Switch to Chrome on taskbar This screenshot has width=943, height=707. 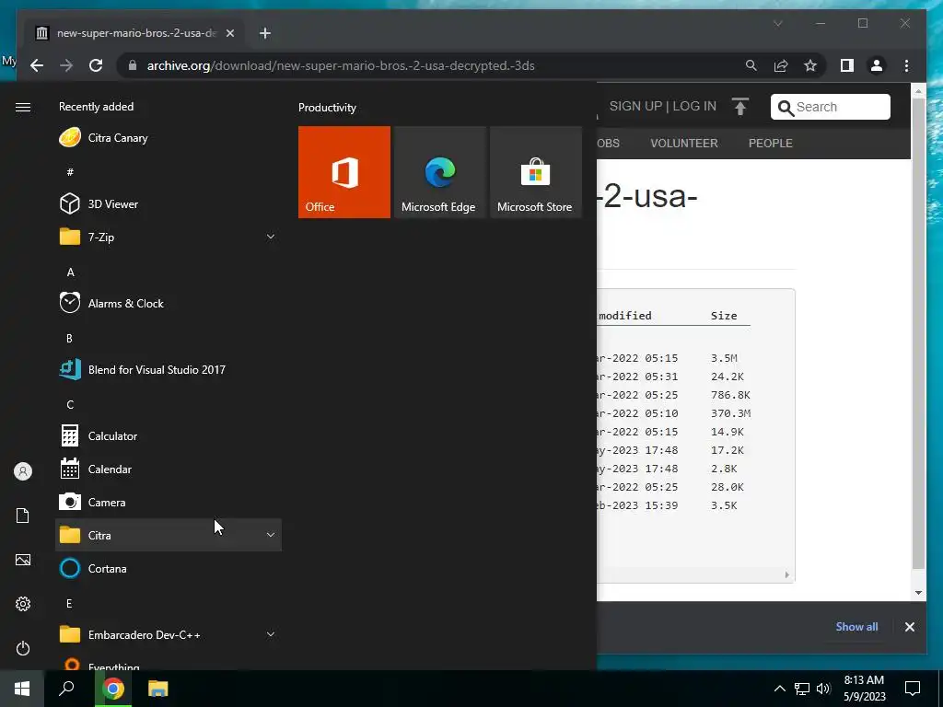click(113, 689)
